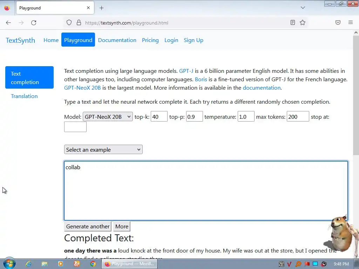Follow the Boris model link
Screen dimensions: 359x269
[x=201, y=80]
